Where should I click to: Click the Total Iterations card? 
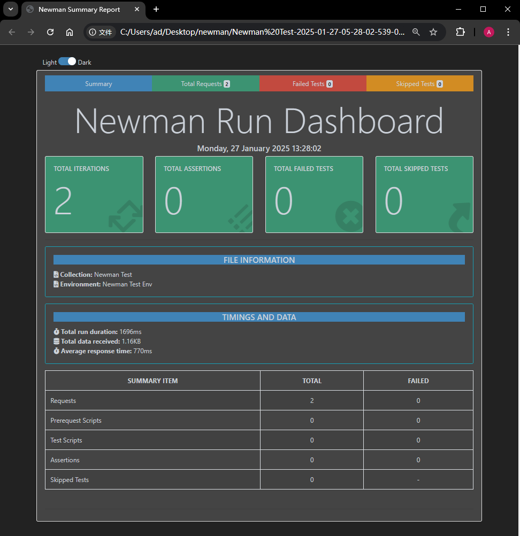point(94,195)
